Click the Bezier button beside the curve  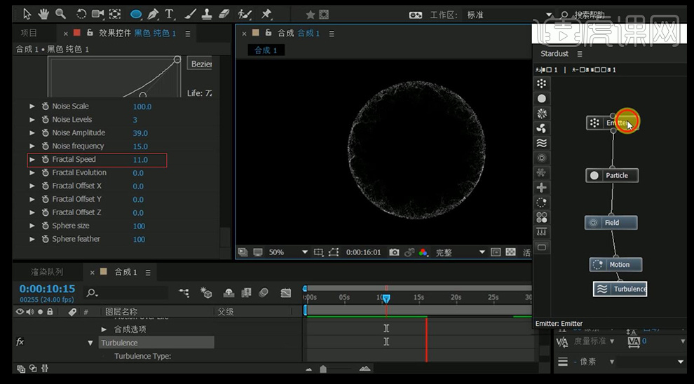click(200, 64)
